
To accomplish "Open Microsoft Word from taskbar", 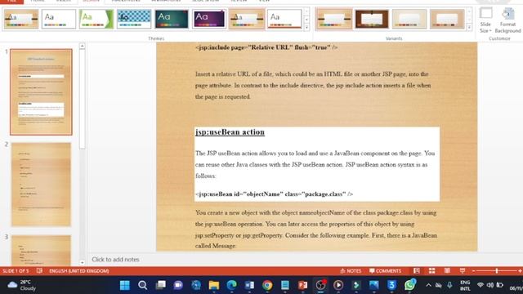I will (249, 285).
